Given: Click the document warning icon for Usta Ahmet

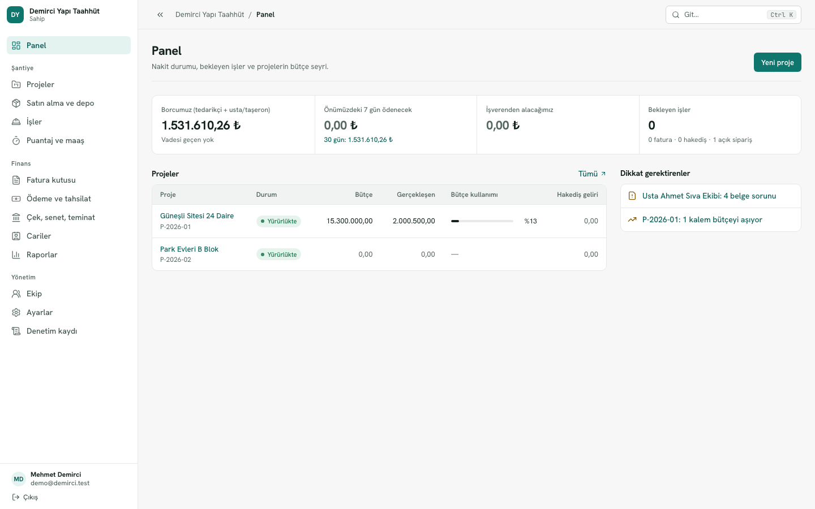Looking at the screenshot, I should tap(632, 196).
